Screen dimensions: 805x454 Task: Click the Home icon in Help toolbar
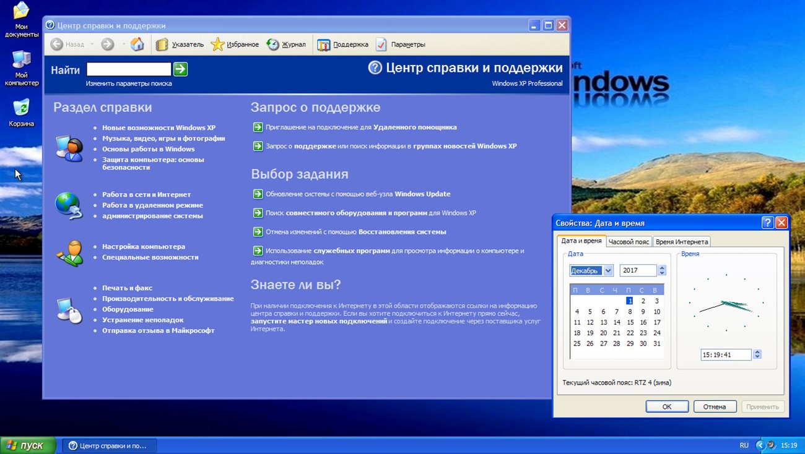click(x=137, y=44)
